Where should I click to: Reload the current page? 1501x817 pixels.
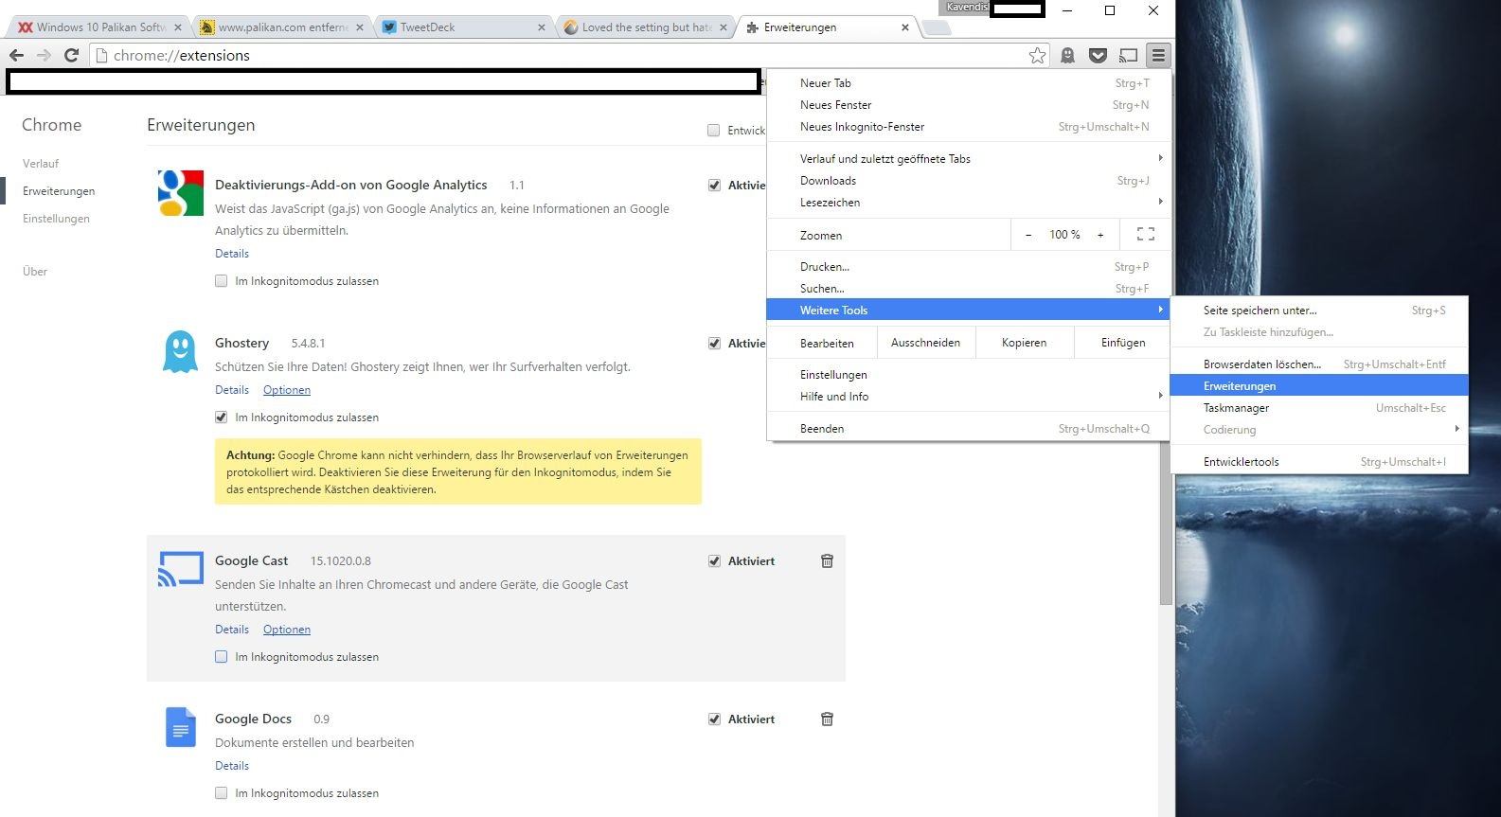point(71,55)
